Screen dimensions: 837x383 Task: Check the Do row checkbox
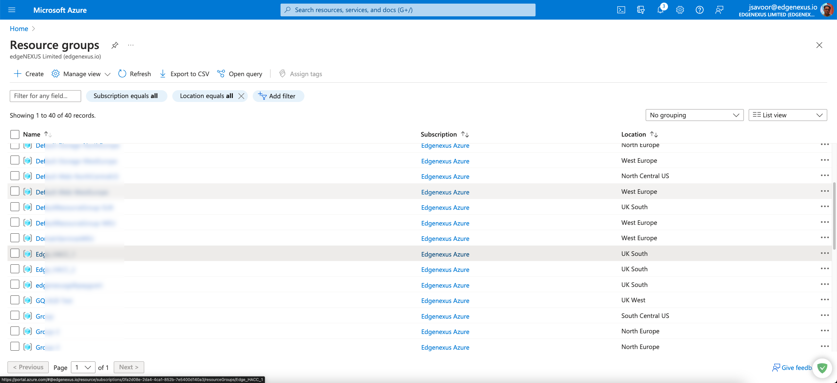tap(15, 238)
